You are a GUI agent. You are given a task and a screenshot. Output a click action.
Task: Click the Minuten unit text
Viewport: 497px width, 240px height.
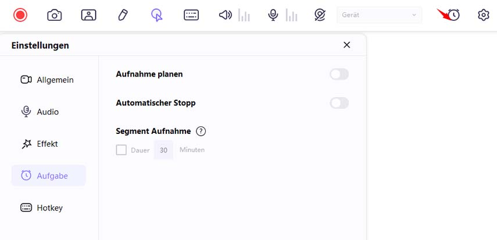192,150
